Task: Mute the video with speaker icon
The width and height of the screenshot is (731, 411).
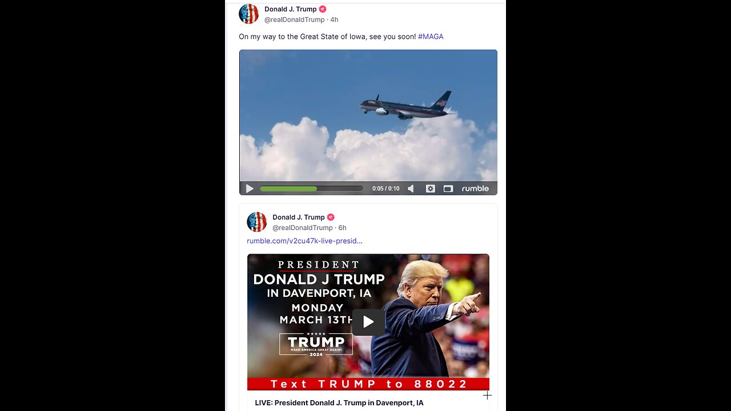Action: pyautogui.click(x=411, y=188)
